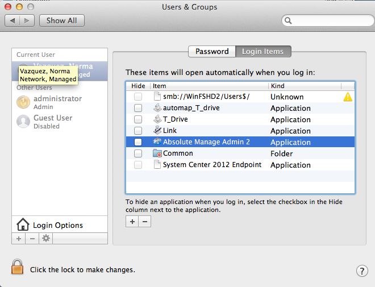Image resolution: width=375 pixels, height=287 pixels.
Task: Open the user actions gear menu
Action: [x=46, y=238]
